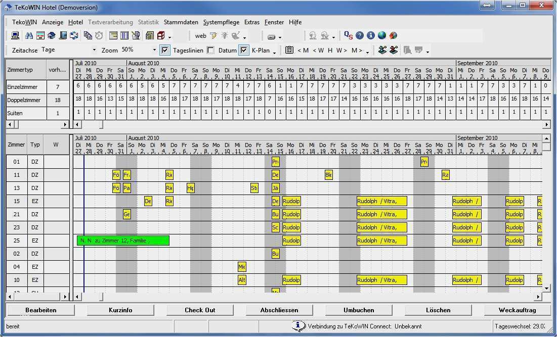Uncheck the Tageslinien checkbox

[165, 50]
